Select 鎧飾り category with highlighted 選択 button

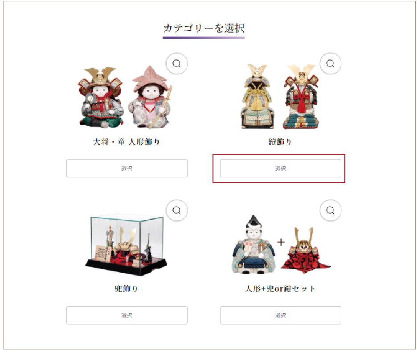tap(281, 168)
